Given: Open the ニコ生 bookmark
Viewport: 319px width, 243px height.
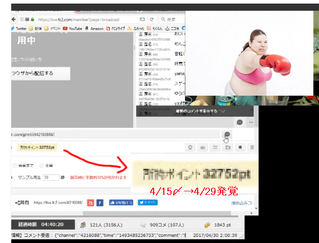Looking at the screenshot, I should (x=173, y=29).
